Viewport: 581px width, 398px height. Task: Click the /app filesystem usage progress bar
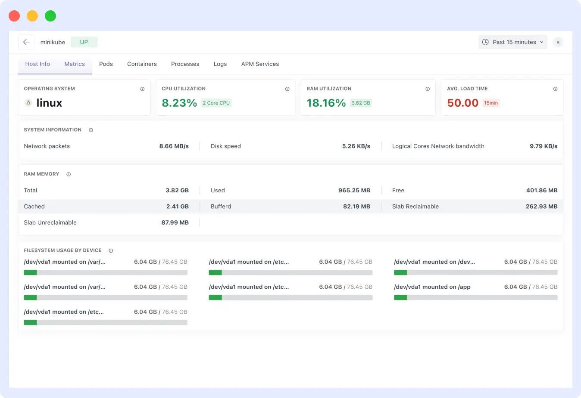(475, 297)
